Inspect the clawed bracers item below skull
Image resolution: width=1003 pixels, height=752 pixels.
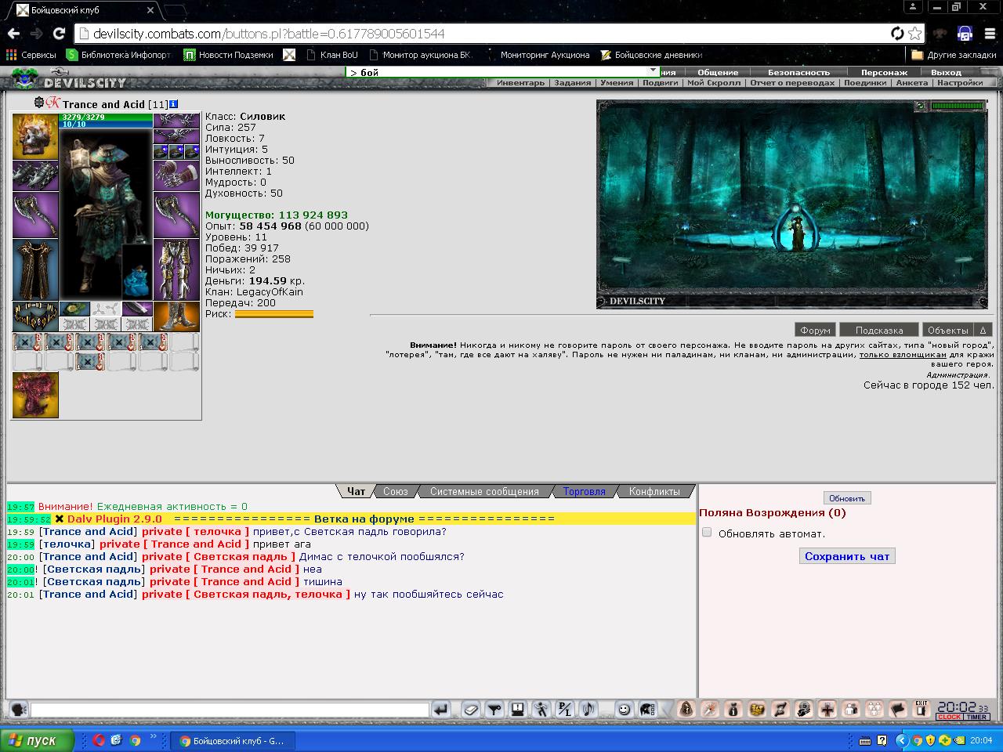pyautogui.click(x=35, y=175)
